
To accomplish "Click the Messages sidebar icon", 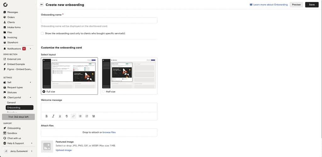I will tap(5, 12).
